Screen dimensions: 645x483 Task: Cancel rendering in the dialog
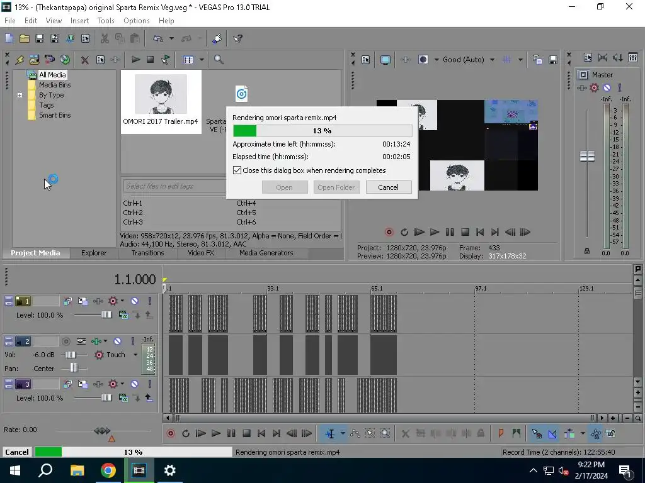pos(388,187)
